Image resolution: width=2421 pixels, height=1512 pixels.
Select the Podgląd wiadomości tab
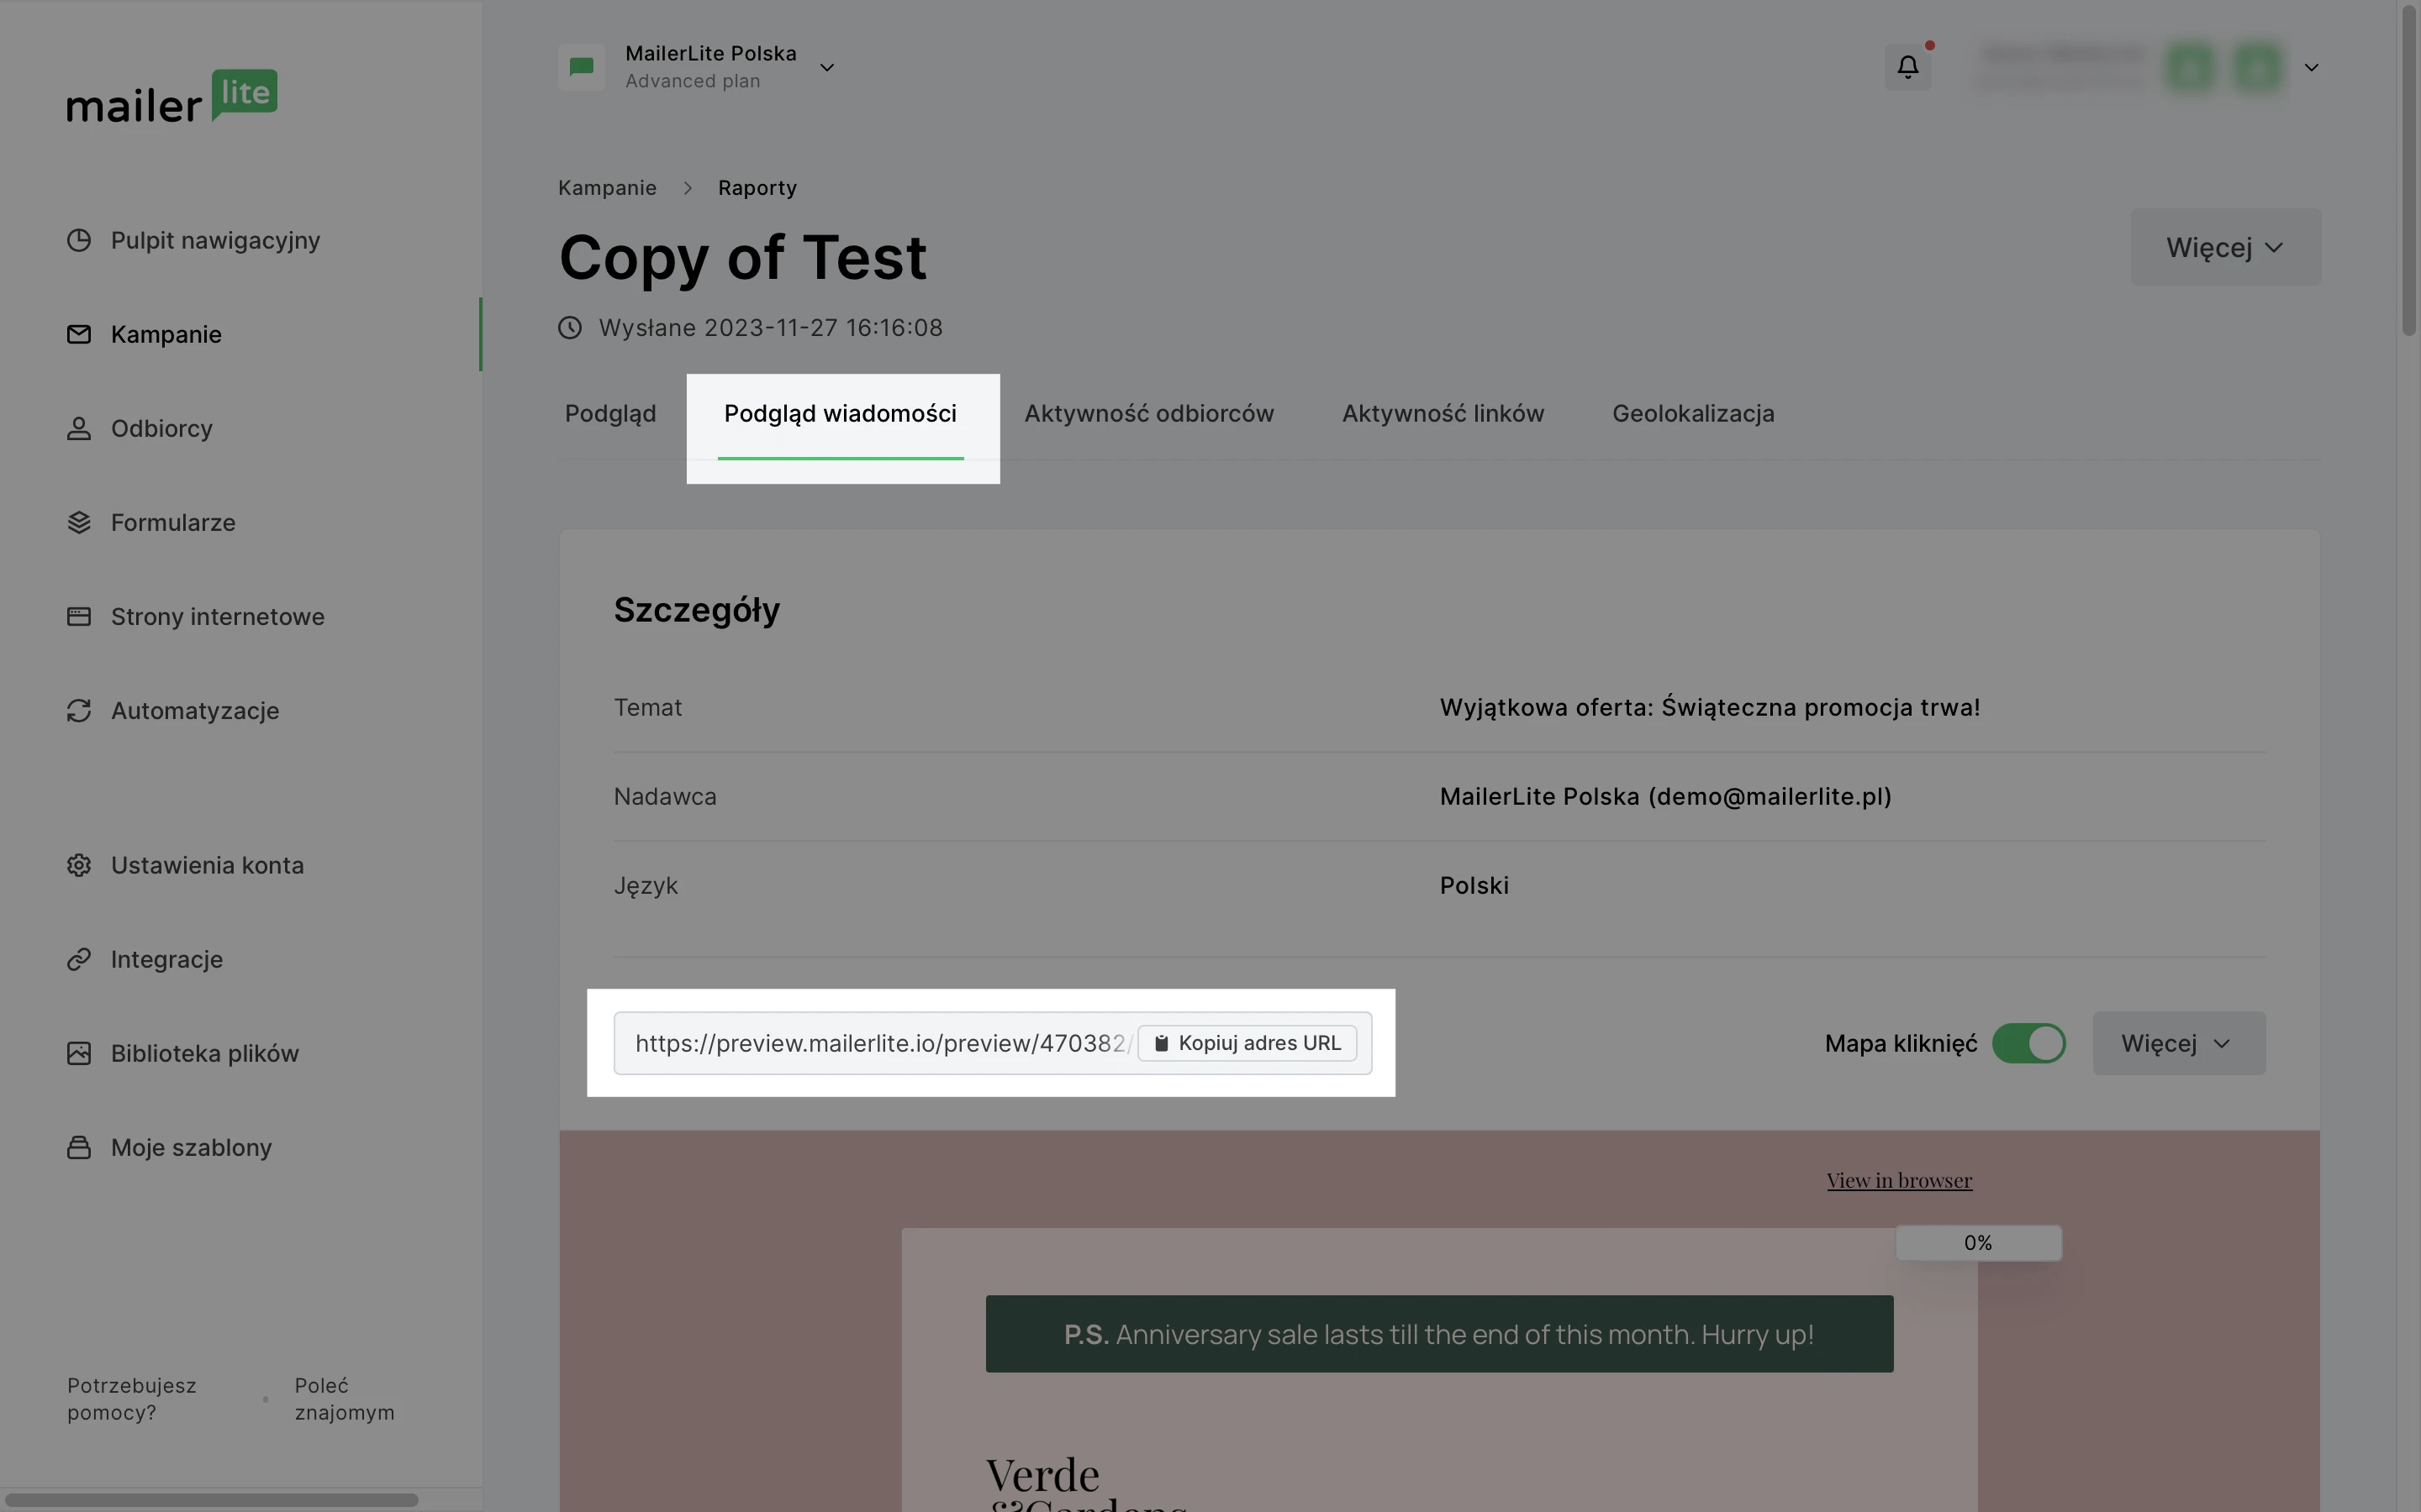(x=841, y=414)
